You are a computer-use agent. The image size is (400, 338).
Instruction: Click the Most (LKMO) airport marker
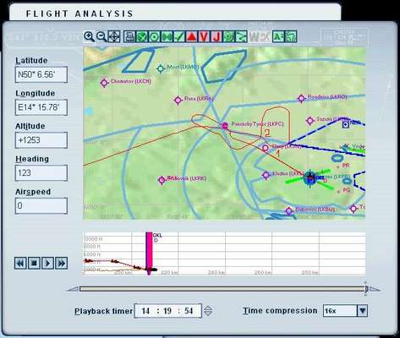click(161, 68)
